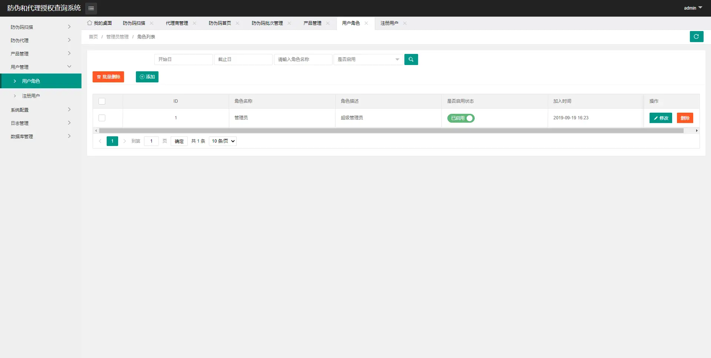
Task: Click the 添加 button
Action: 147,77
